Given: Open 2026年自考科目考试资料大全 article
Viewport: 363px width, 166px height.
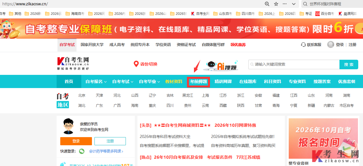Looking at the screenshot, I should tap(165, 137).
